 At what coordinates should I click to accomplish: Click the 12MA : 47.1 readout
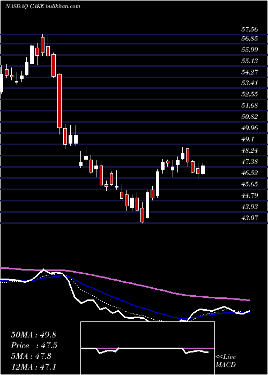[x=33, y=366]
